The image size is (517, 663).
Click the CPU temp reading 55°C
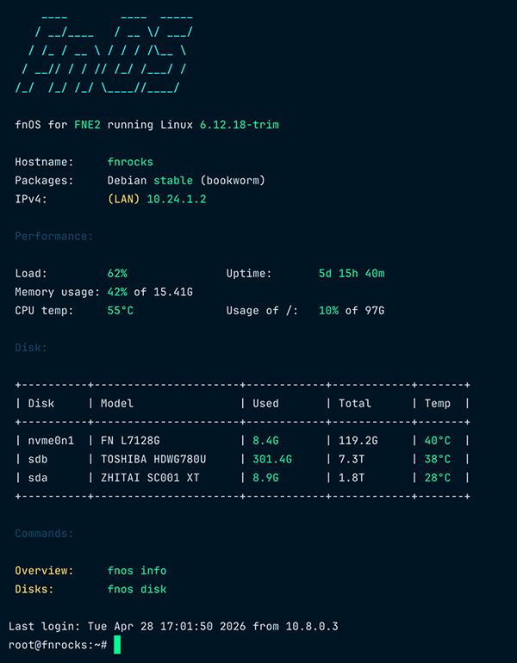point(121,311)
